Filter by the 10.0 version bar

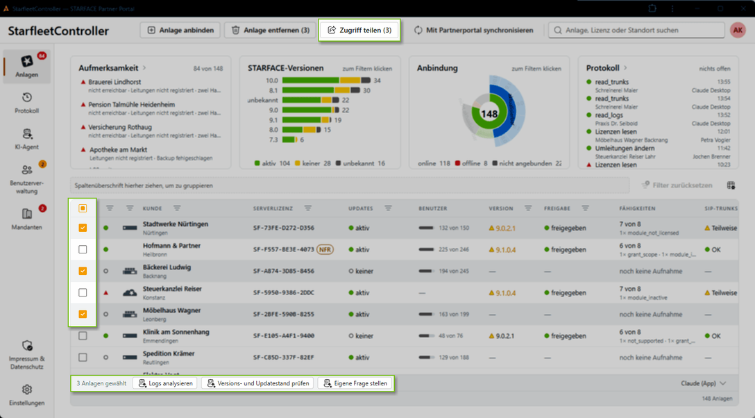pos(326,81)
